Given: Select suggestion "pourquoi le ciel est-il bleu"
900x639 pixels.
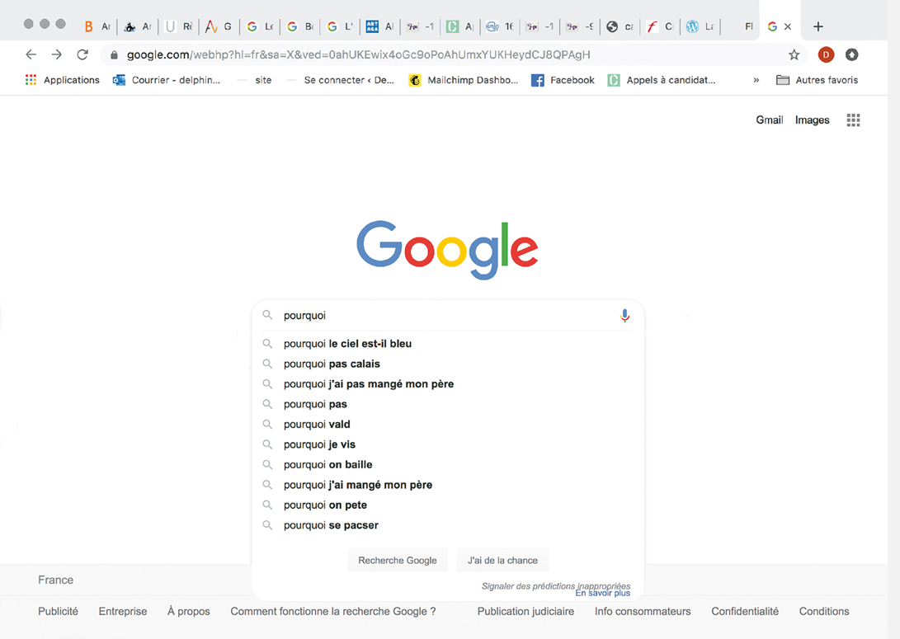Looking at the screenshot, I should [347, 344].
